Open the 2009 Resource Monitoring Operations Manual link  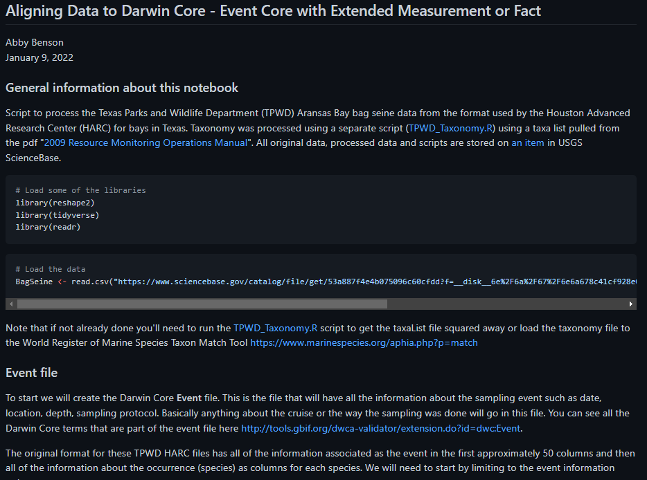click(145, 142)
